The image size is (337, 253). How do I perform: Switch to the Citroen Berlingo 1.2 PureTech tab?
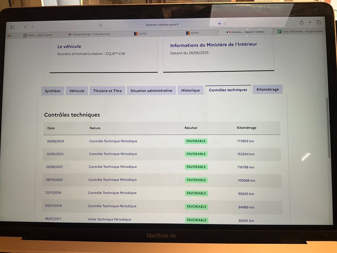coord(90,35)
